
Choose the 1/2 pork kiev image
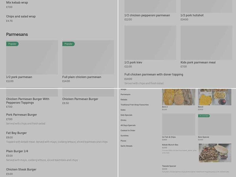pyautogui.click(x=150, y=43)
